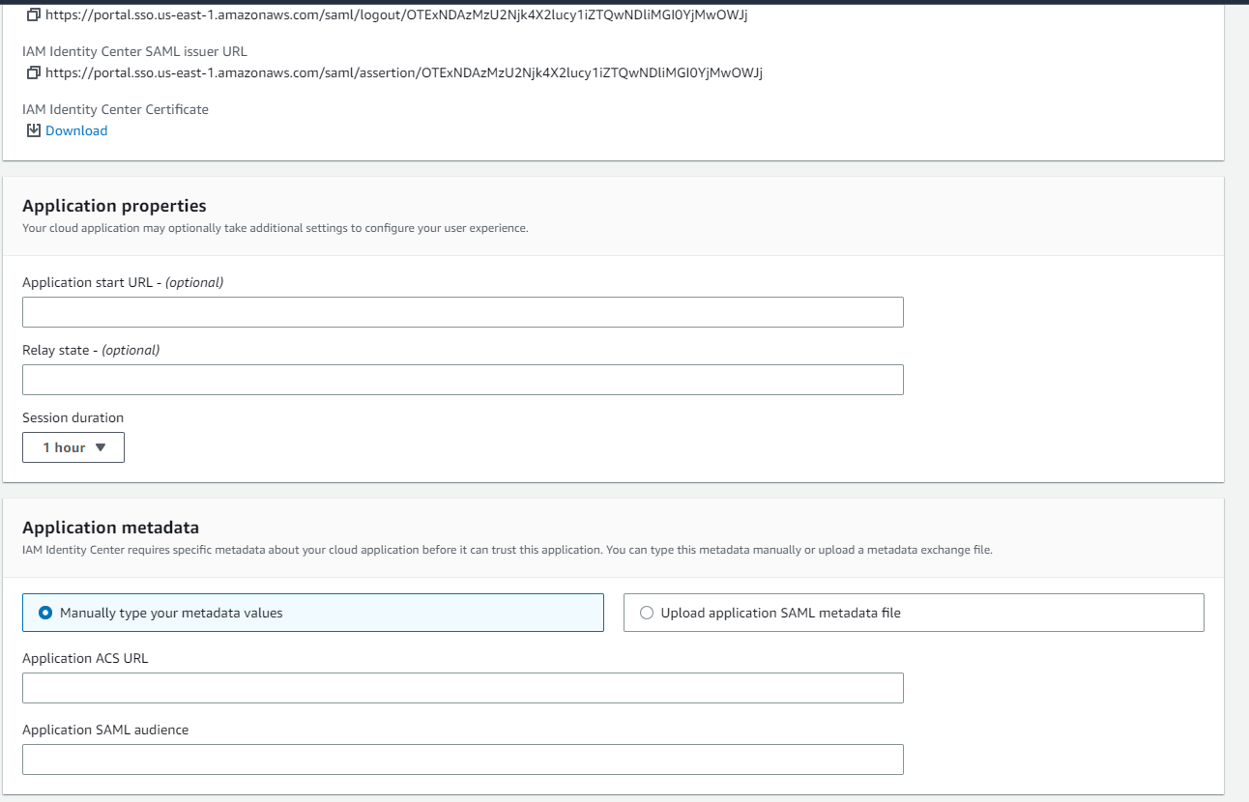
Task: Copy the IAM Identity Center sign-out logout URL
Action: click(x=34, y=15)
